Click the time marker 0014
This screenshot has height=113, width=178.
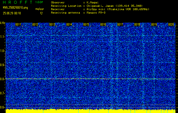pyautogui.click(x=69, y=25)
